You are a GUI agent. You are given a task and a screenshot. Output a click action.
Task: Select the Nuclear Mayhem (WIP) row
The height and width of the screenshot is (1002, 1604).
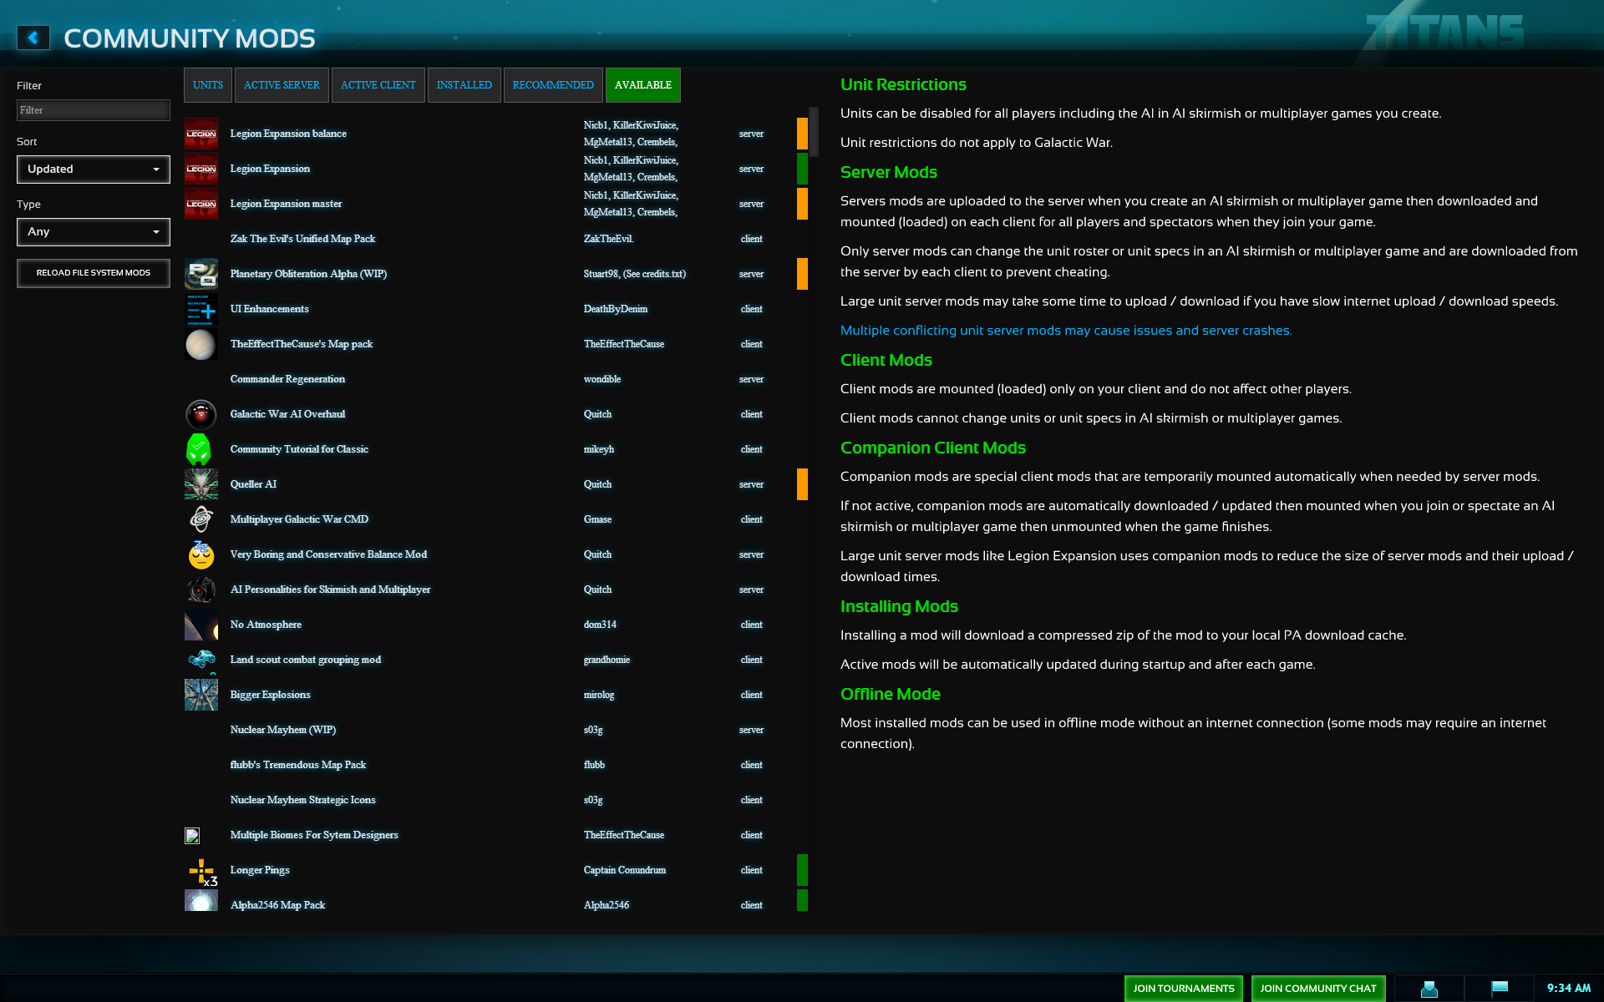[x=496, y=730]
